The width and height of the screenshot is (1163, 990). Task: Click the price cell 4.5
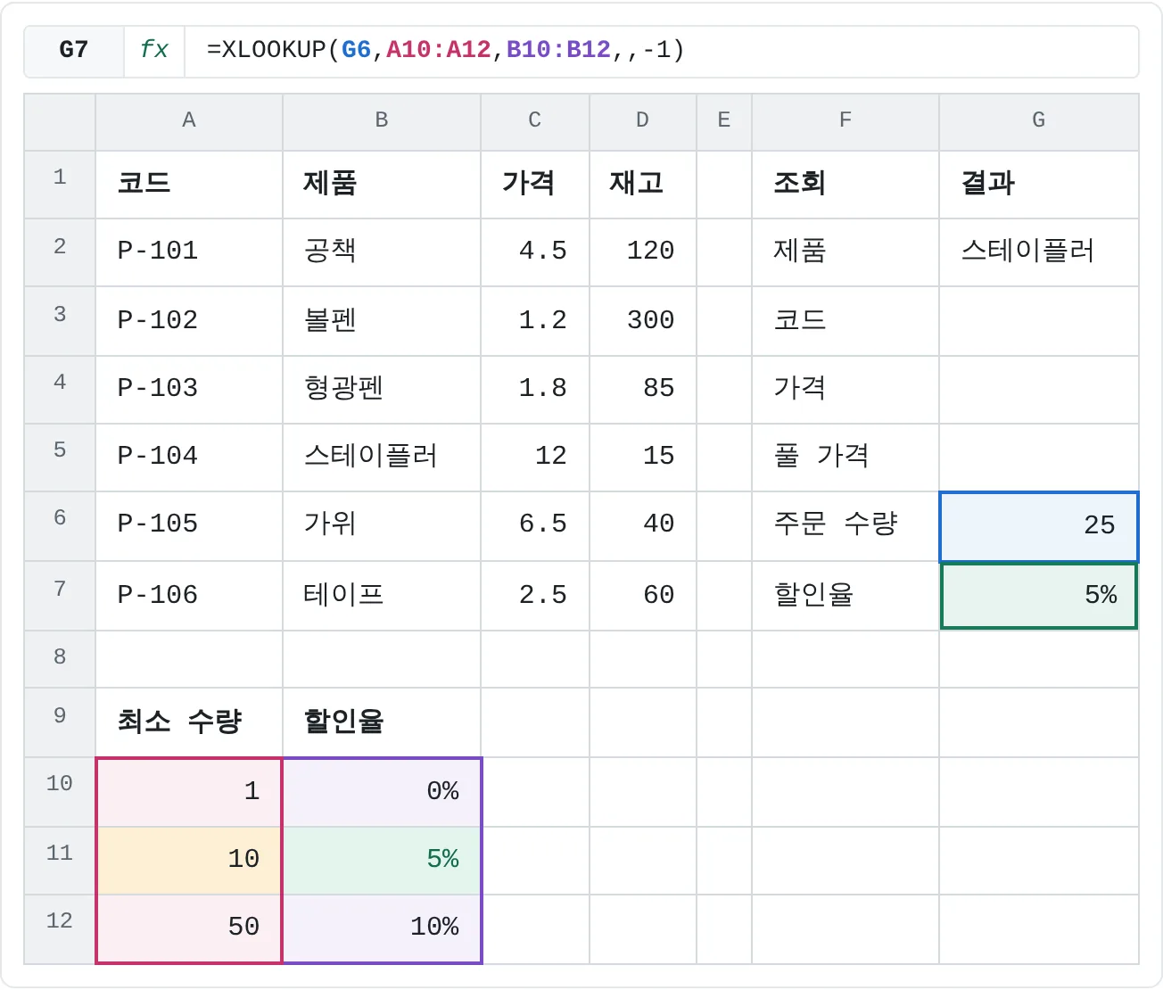(x=535, y=252)
